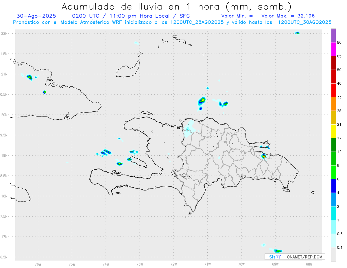The image size is (347, 268).
Task: Click the '70W' longitude label
Action: click(x=241, y=264)
